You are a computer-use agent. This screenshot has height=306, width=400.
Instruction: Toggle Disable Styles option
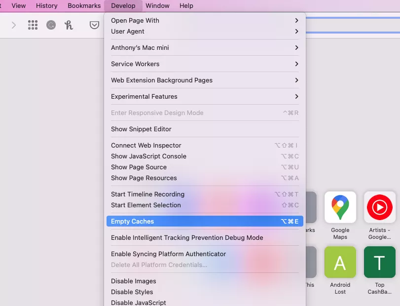pos(132,292)
